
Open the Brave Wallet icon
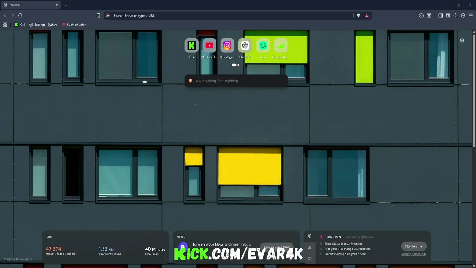[x=448, y=16]
